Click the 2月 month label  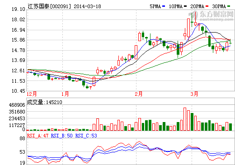(x=139, y=94)
